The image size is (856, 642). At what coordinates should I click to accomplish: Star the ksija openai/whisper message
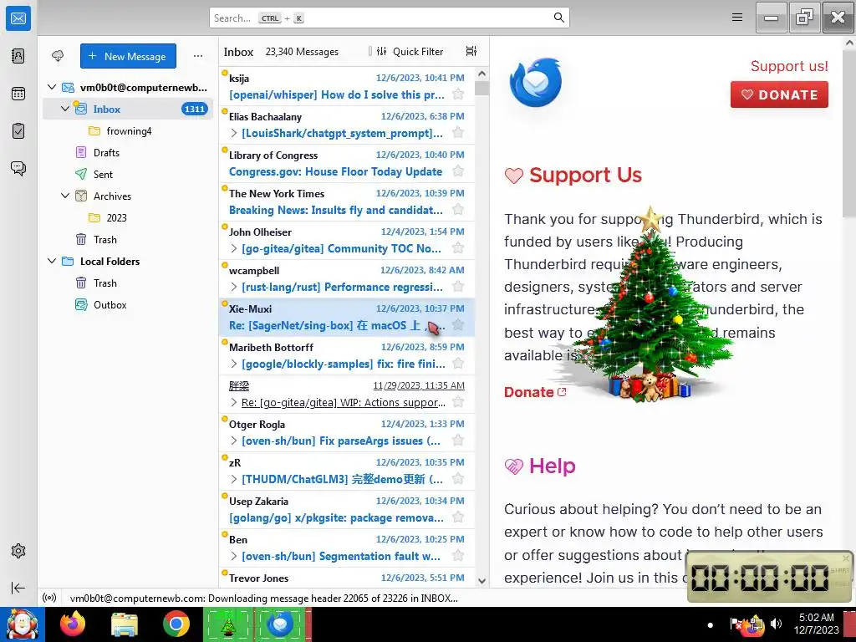point(458,94)
